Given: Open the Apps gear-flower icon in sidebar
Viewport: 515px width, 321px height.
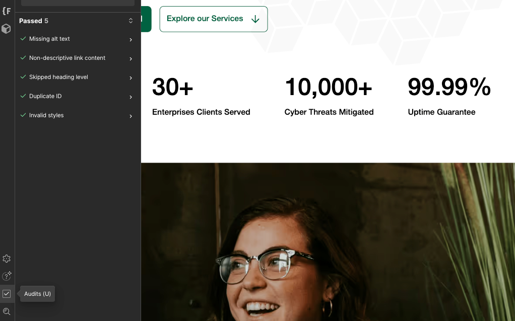Looking at the screenshot, I should click(x=7, y=259).
